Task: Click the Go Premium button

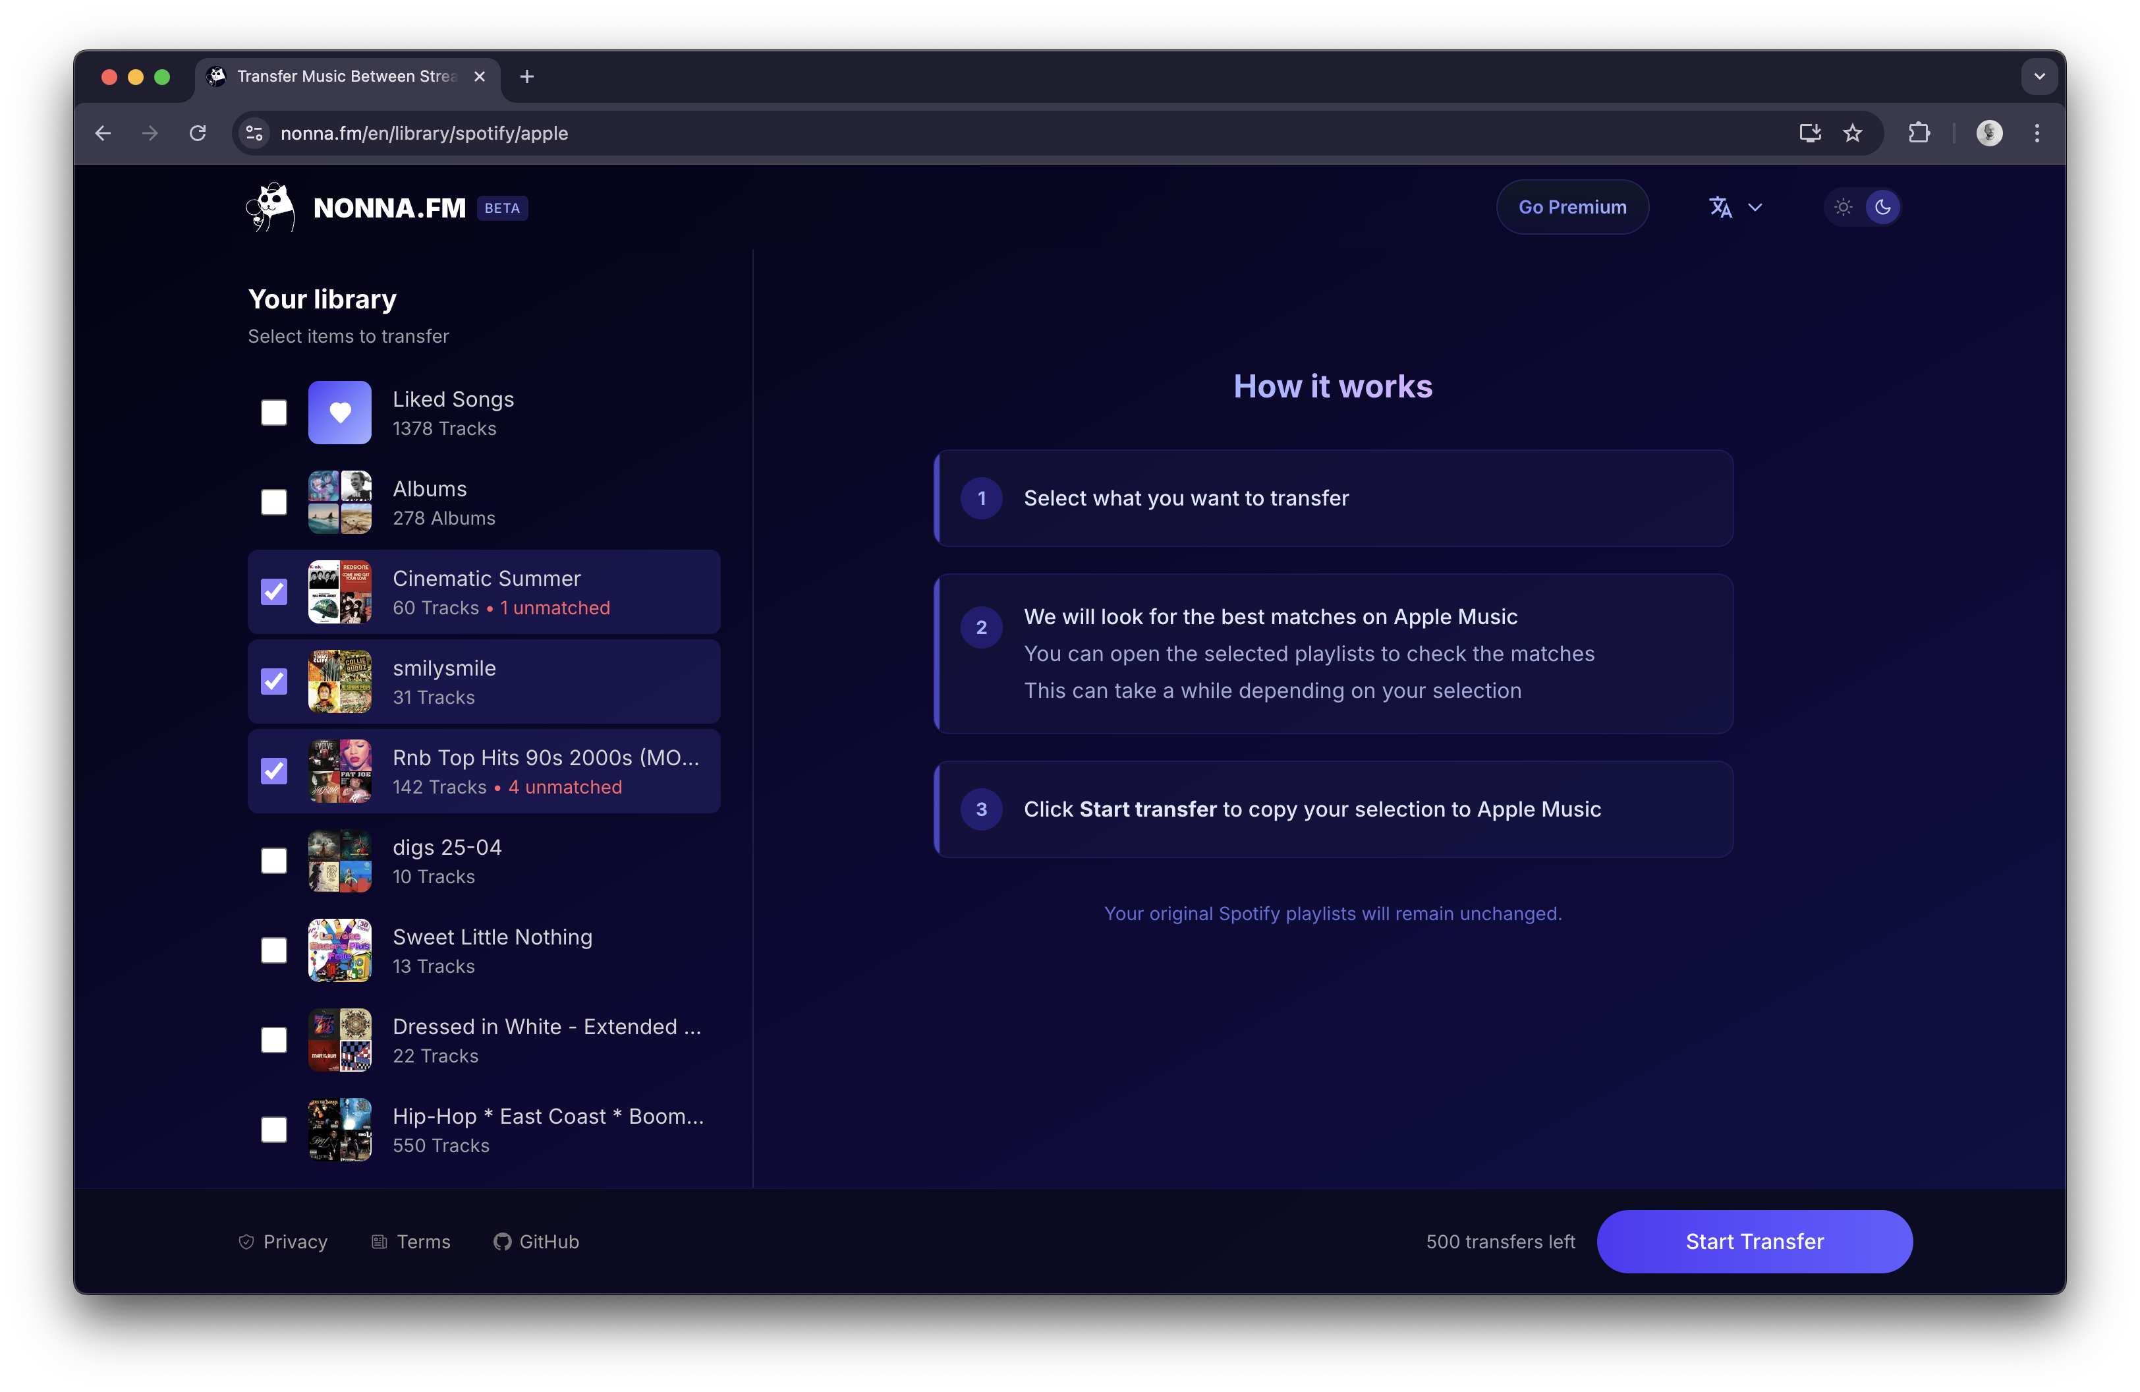Action: point(1572,207)
